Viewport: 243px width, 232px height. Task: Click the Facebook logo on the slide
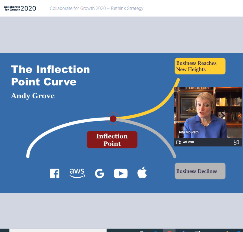(55, 173)
